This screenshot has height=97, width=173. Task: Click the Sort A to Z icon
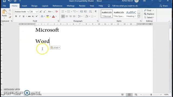[x=91, y=11]
